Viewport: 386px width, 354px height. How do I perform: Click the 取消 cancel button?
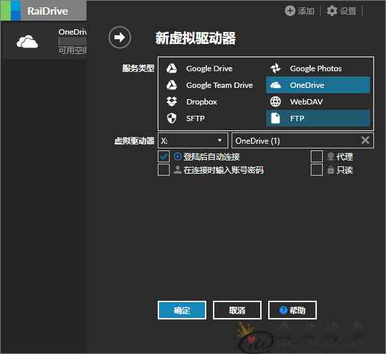coord(237,310)
